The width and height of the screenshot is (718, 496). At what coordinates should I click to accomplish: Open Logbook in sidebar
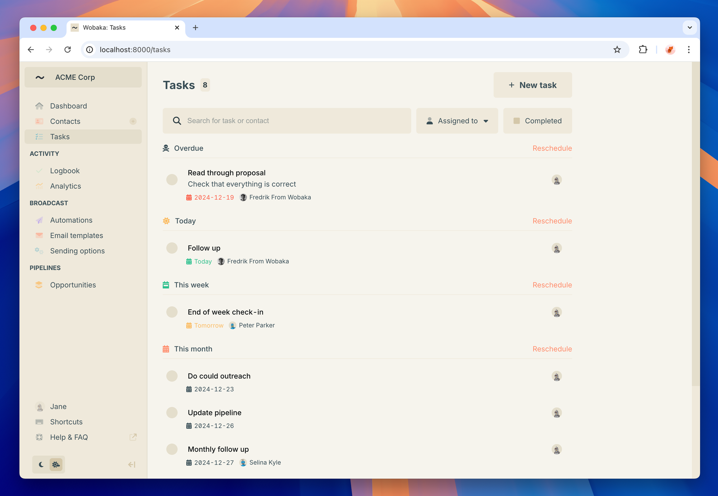(83, 171)
